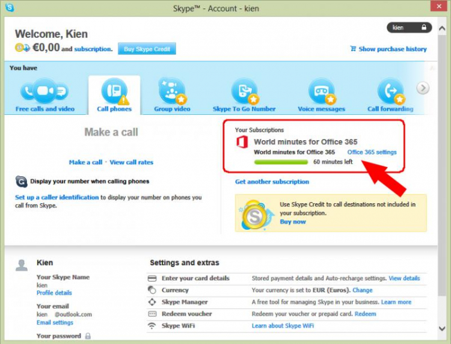The width and height of the screenshot is (451, 344).
Task: Open View call rates
Action: point(132,162)
